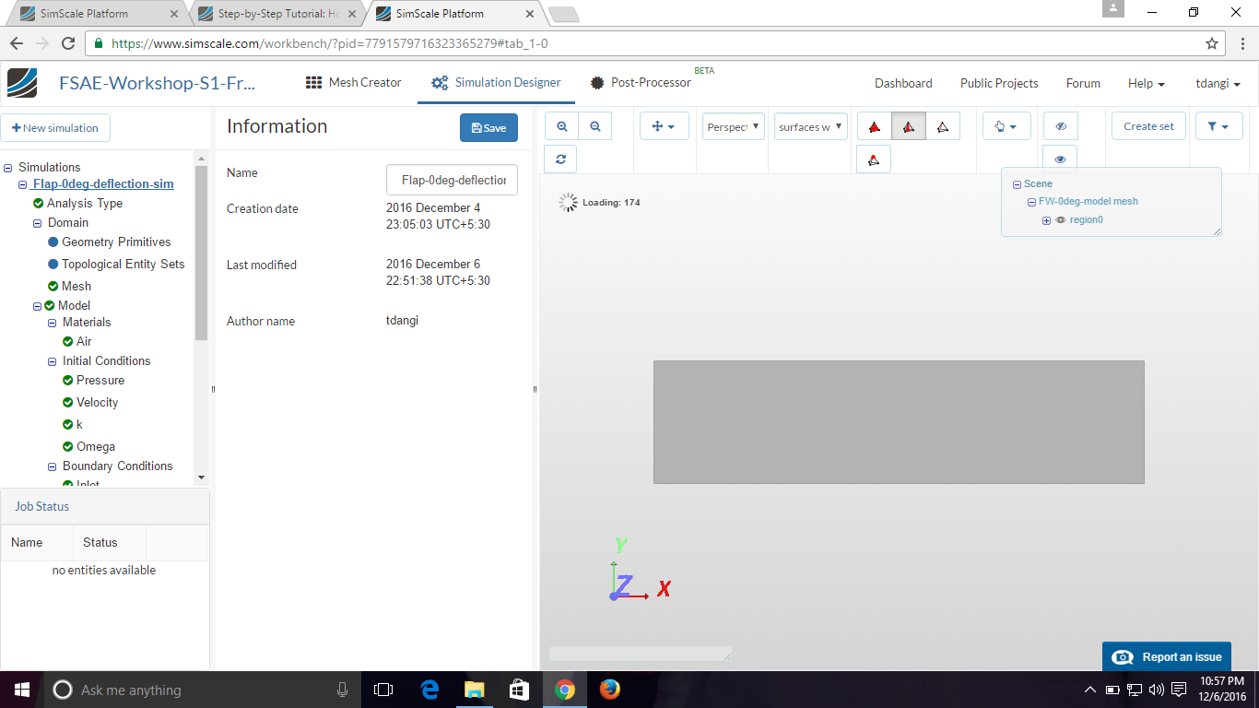Select Geometry Primitives tree item

[116, 242]
